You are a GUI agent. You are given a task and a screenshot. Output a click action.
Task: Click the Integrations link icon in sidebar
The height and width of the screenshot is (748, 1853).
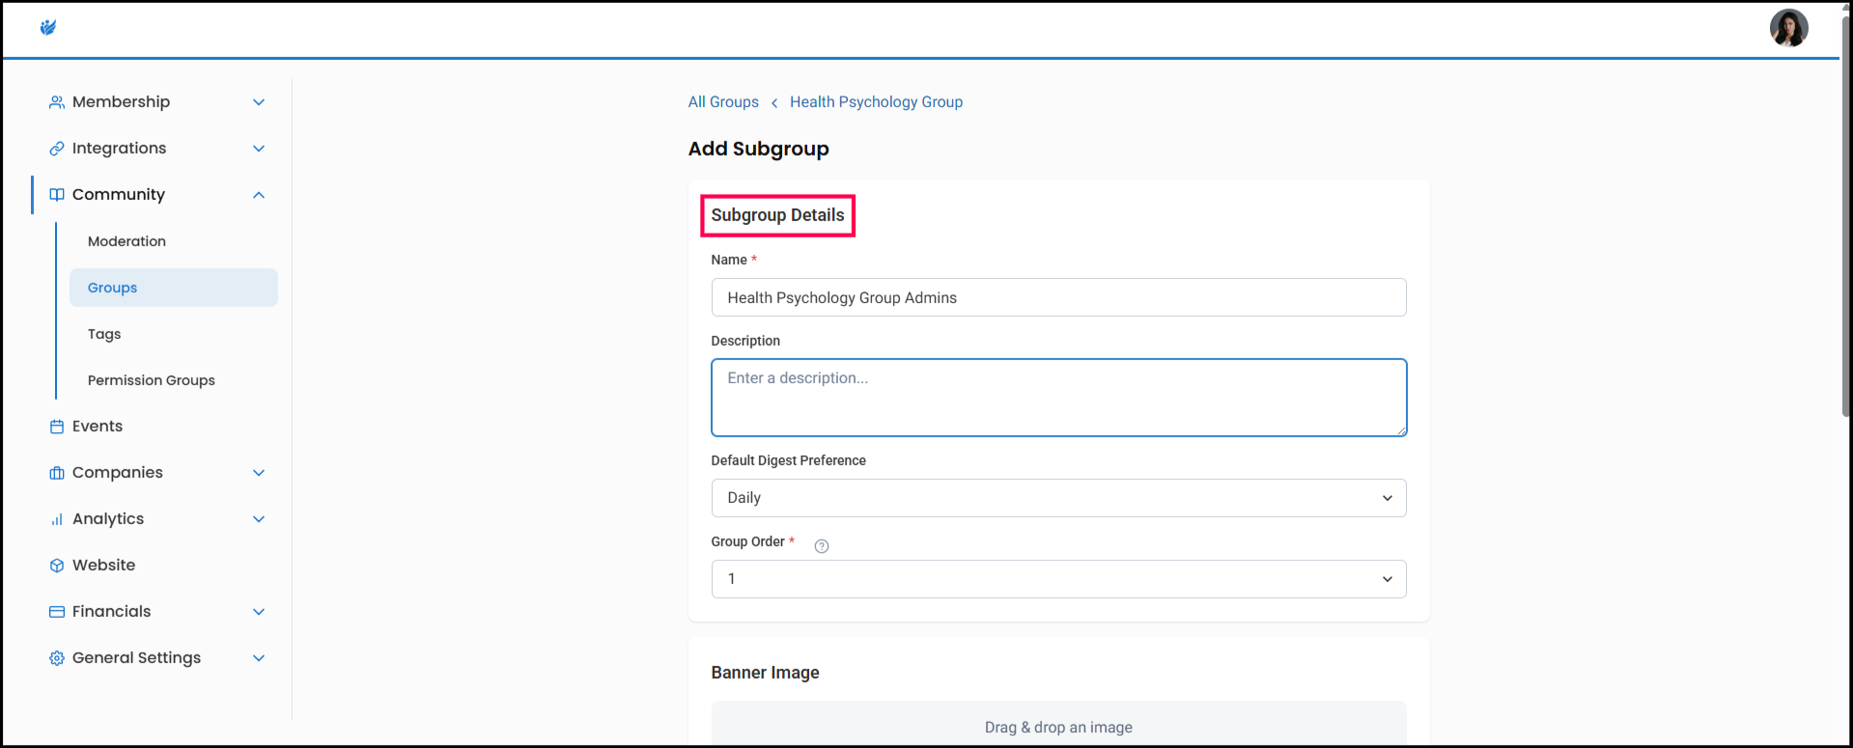pyautogui.click(x=57, y=149)
